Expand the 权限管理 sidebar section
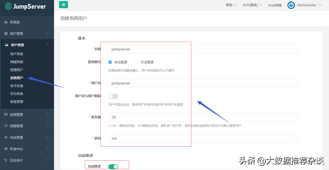This screenshot has width=329, height=170. 27,126
